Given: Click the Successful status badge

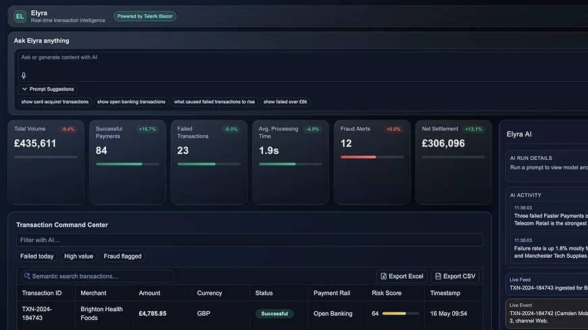Looking at the screenshot, I should click(274, 314).
